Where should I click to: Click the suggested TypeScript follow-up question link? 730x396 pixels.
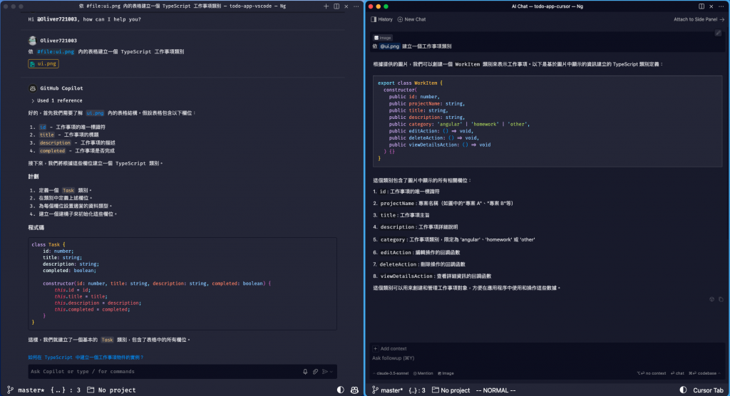86,358
